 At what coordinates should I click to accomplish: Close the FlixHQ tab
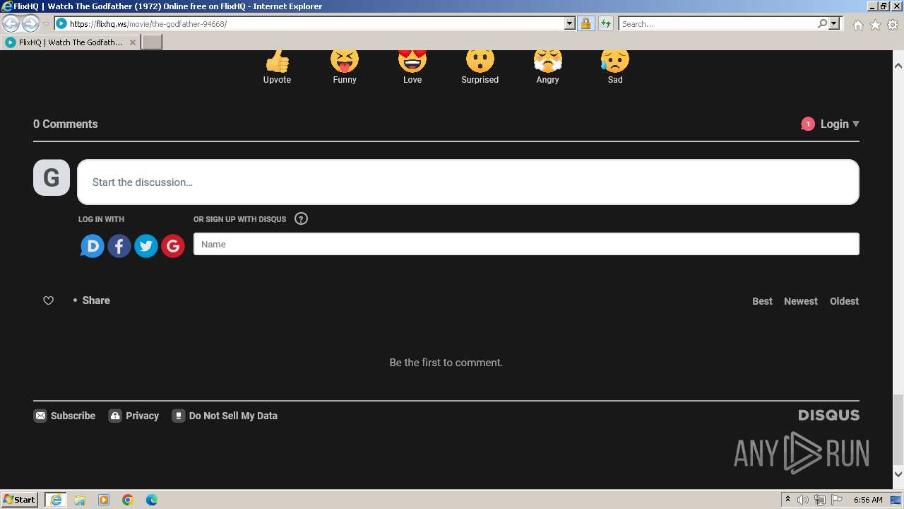pos(133,42)
